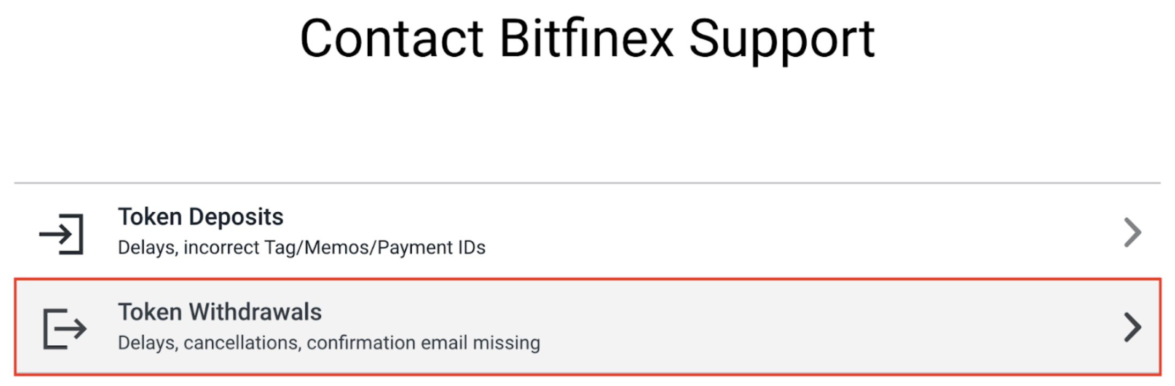
Task: Click the word Bitfinex in the heading
Action: click(586, 38)
